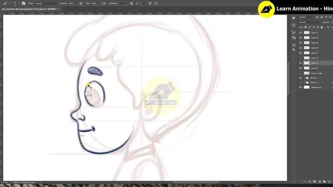Close the boy_character-Recovered.psd document tab
The height and width of the screenshot is (187, 333).
59,9
